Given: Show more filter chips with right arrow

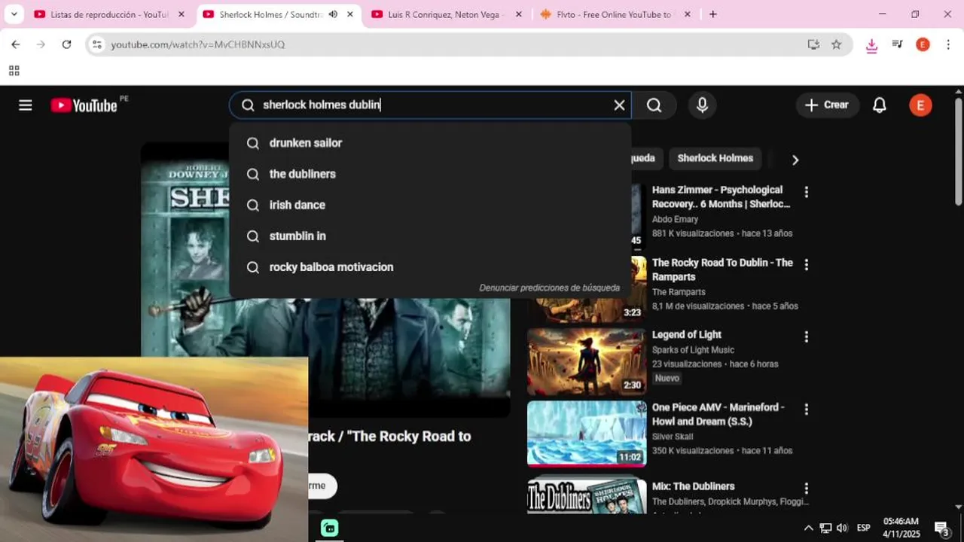Looking at the screenshot, I should pyautogui.click(x=795, y=160).
